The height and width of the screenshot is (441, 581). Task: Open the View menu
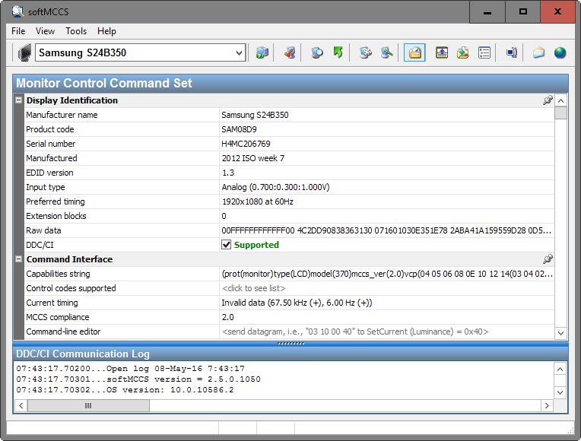(x=45, y=31)
